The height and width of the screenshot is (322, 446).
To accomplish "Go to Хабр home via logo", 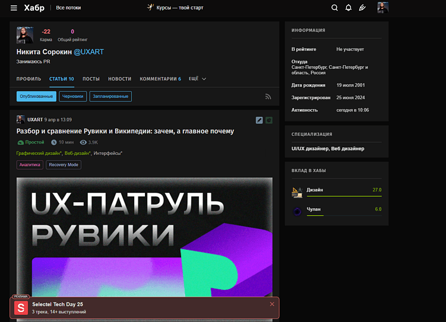I will point(34,8).
